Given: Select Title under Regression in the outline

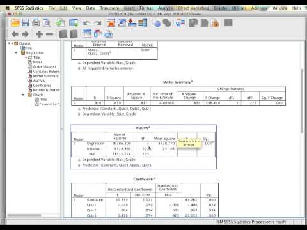Looking at the screenshot, I should click(36, 57).
